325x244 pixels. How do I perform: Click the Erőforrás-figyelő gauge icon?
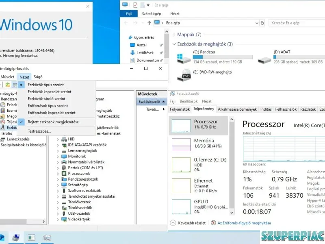[213, 223]
